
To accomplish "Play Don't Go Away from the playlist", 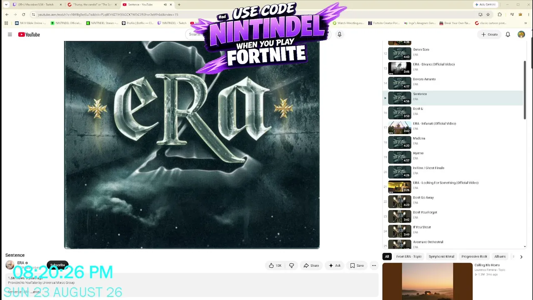I will [453, 201].
